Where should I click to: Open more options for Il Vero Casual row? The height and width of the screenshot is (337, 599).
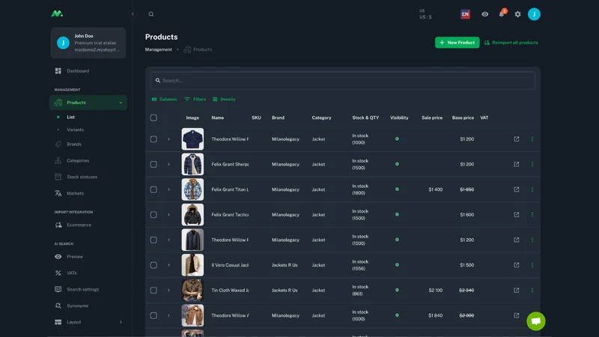tap(532, 265)
